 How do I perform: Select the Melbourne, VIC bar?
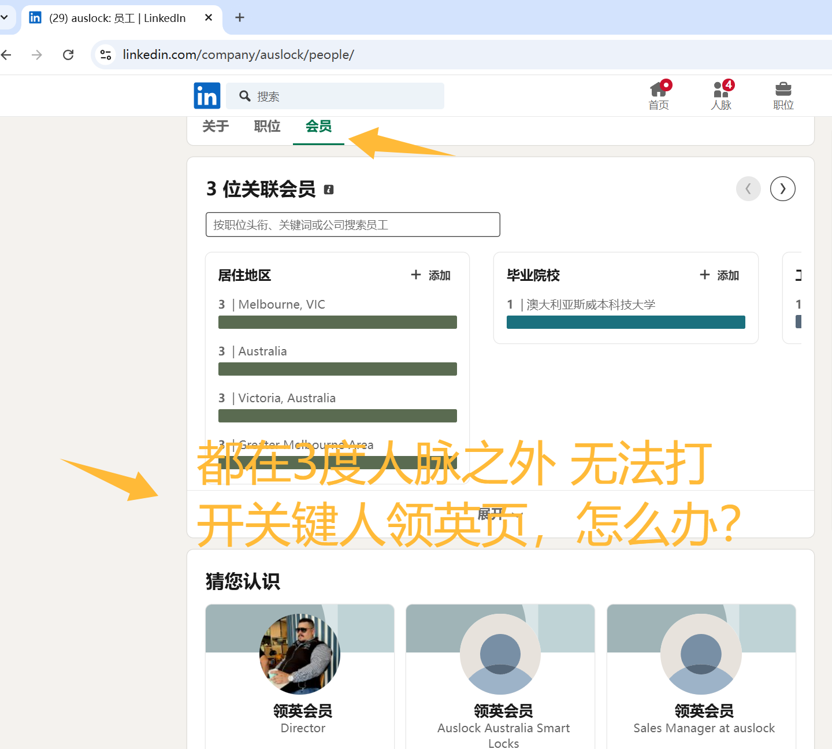click(x=337, y=322)
